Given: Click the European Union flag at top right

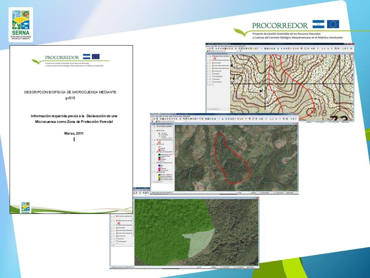Looking at the screenshot, I should 333,24.
